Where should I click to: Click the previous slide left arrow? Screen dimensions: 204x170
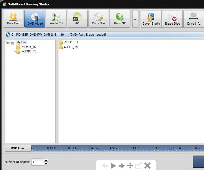click(105, 166)
